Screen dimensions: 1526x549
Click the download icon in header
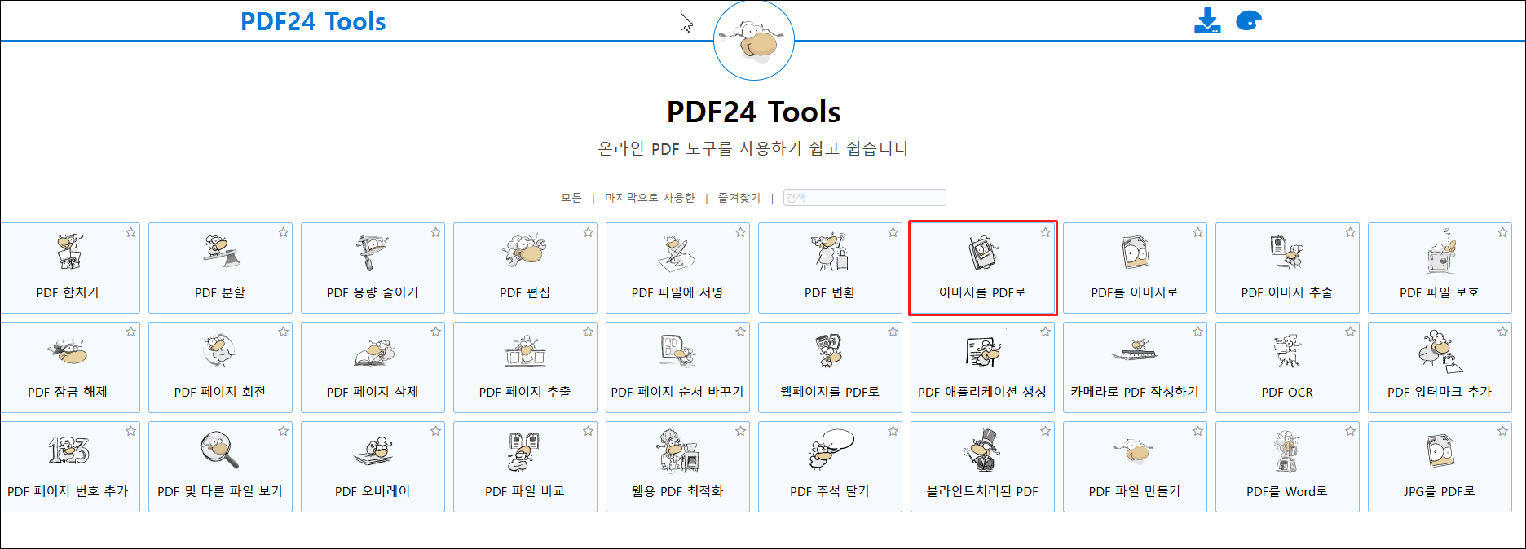coord(1207,21)
